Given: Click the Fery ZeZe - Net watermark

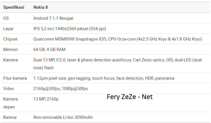Looking at the screenshot, I should (130, 97).
